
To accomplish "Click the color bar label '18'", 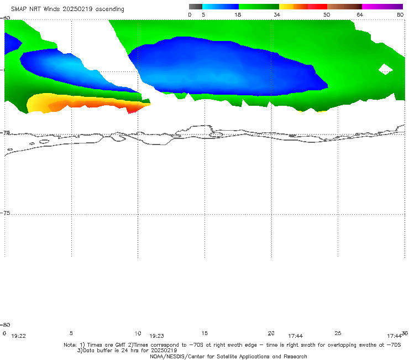I will [238, 15].
